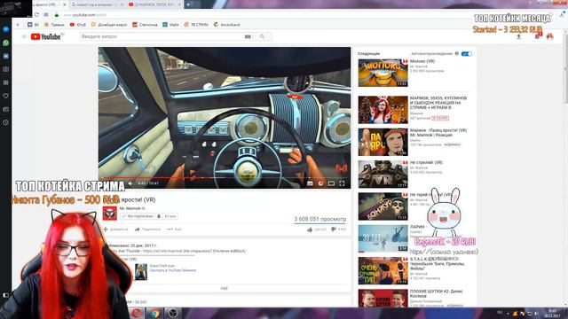Open Chrome from the Windows taskbar
Viewport: 568px width, 319px height.
(154, 313)
